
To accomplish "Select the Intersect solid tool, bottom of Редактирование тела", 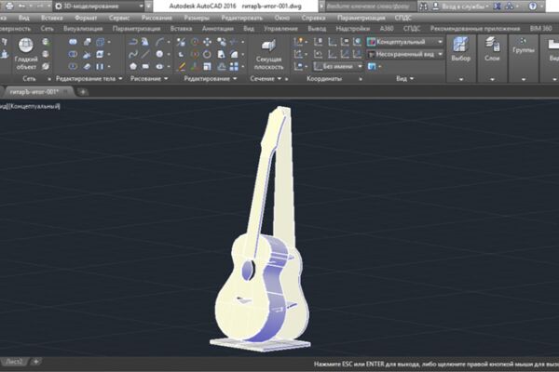I will pyautogui.click(x=73, y=66).
